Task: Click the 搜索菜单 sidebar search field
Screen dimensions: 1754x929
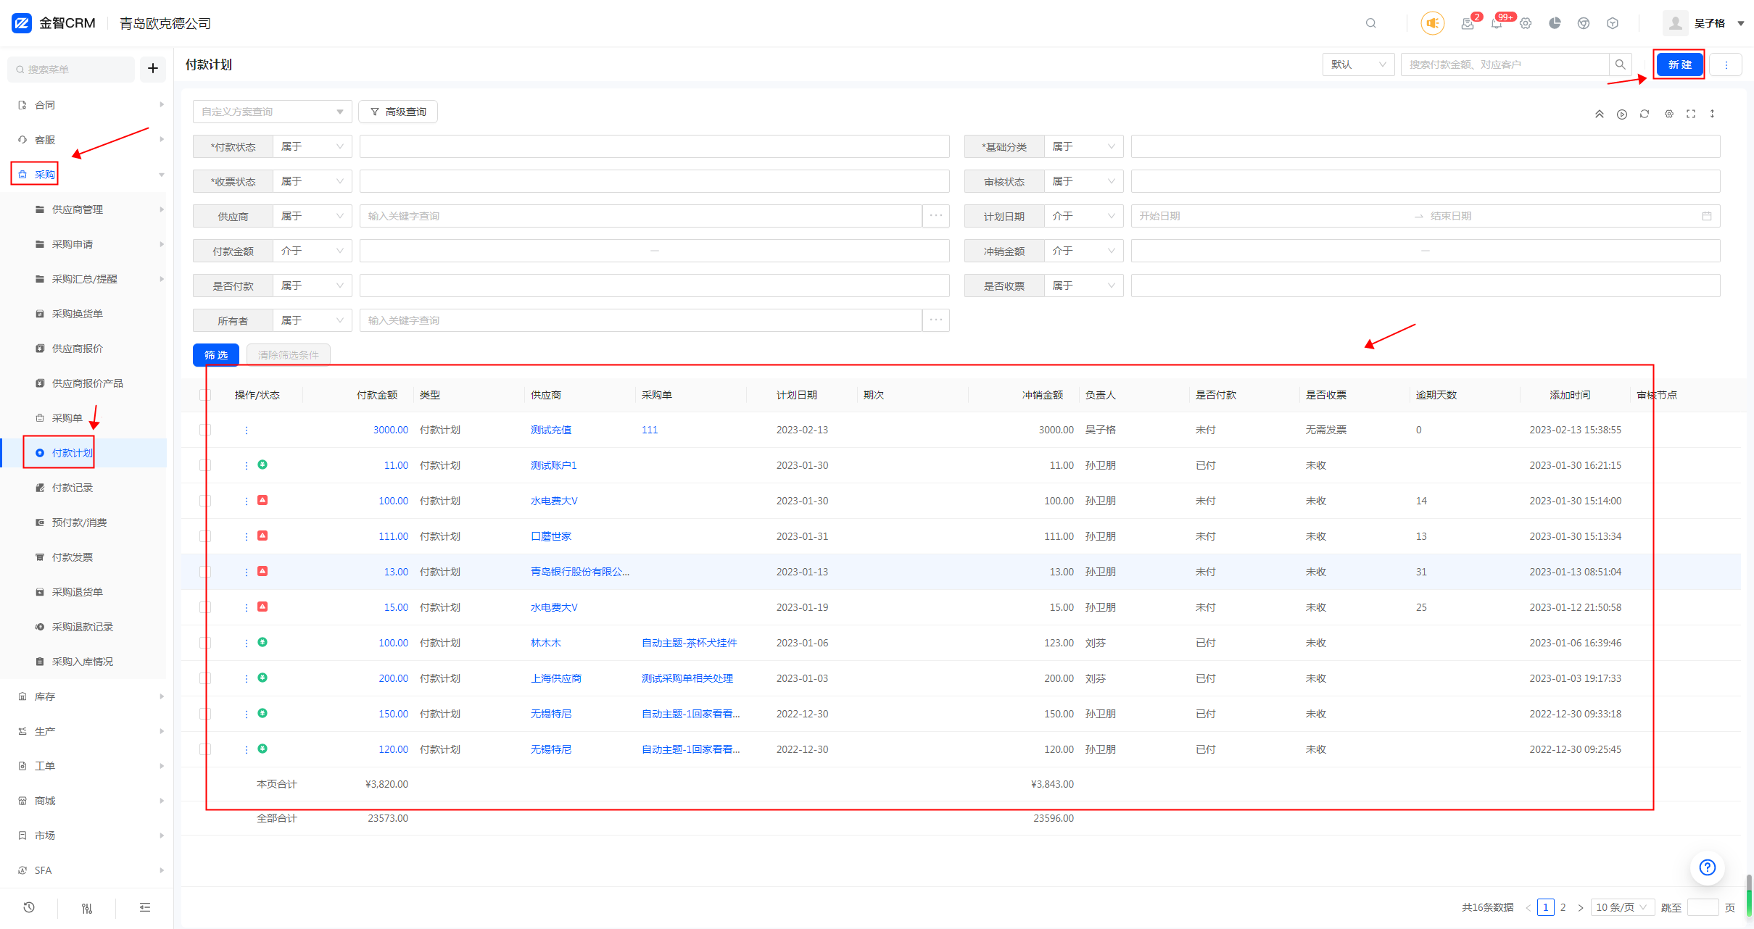Action: click(x=73, y=69)
